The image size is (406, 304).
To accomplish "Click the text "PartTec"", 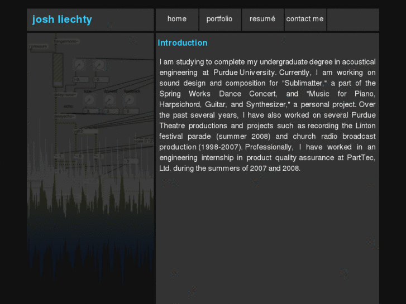I will tap(360, 158).
